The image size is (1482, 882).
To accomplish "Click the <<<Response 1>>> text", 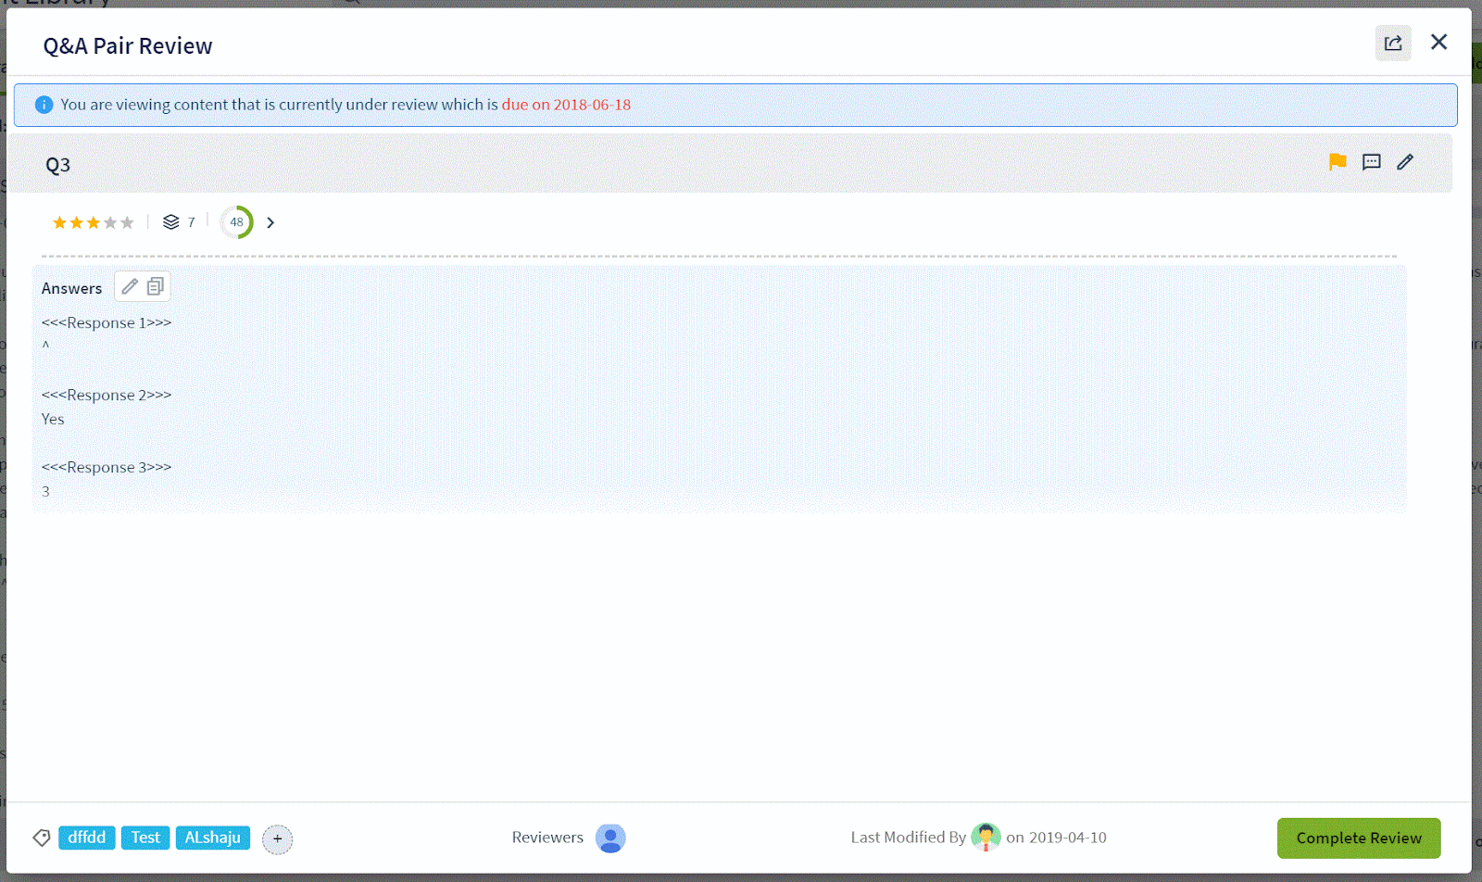I will pyautogui.click(x=107, y=322).
